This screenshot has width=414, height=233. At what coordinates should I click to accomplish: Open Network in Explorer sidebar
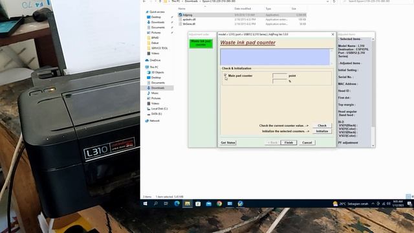pos(155,121)
